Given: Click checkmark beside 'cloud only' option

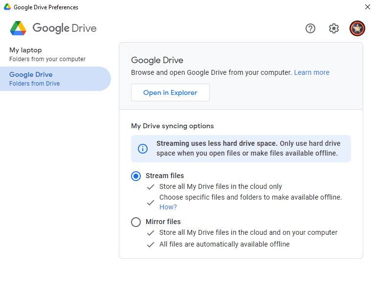Looking at the screenshot, I should [x=151, y=187].
